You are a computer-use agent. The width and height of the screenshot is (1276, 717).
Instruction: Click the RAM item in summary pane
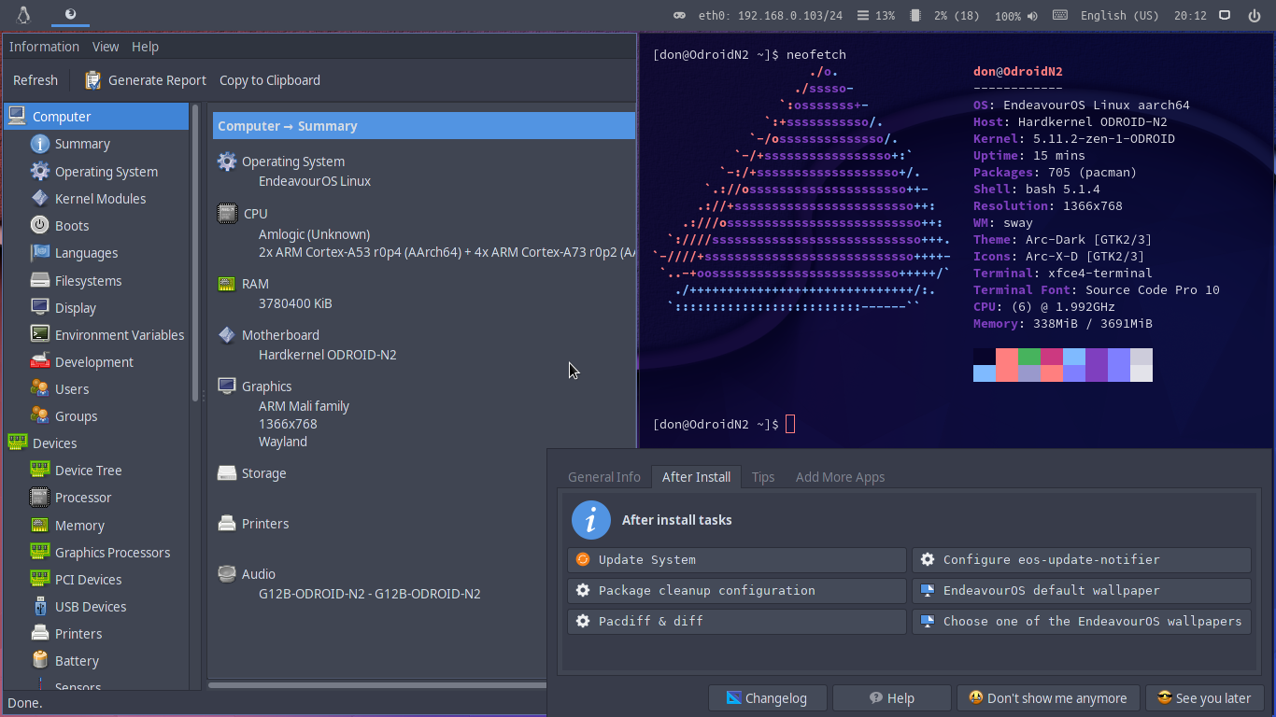[x=255, y=284]
